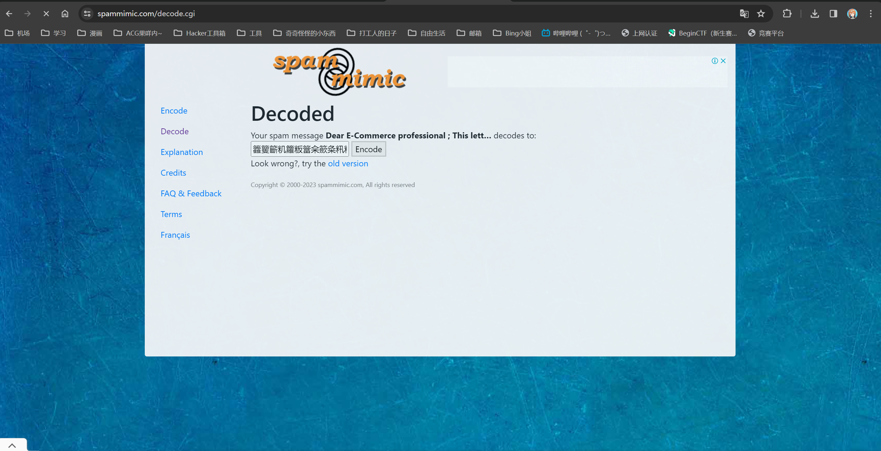Toggle the browser side panel
This screenshot has height=451, width=881.
[x=833, y=13]
